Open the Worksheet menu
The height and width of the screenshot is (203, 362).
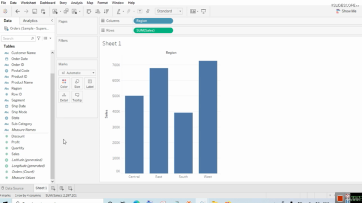28,3
